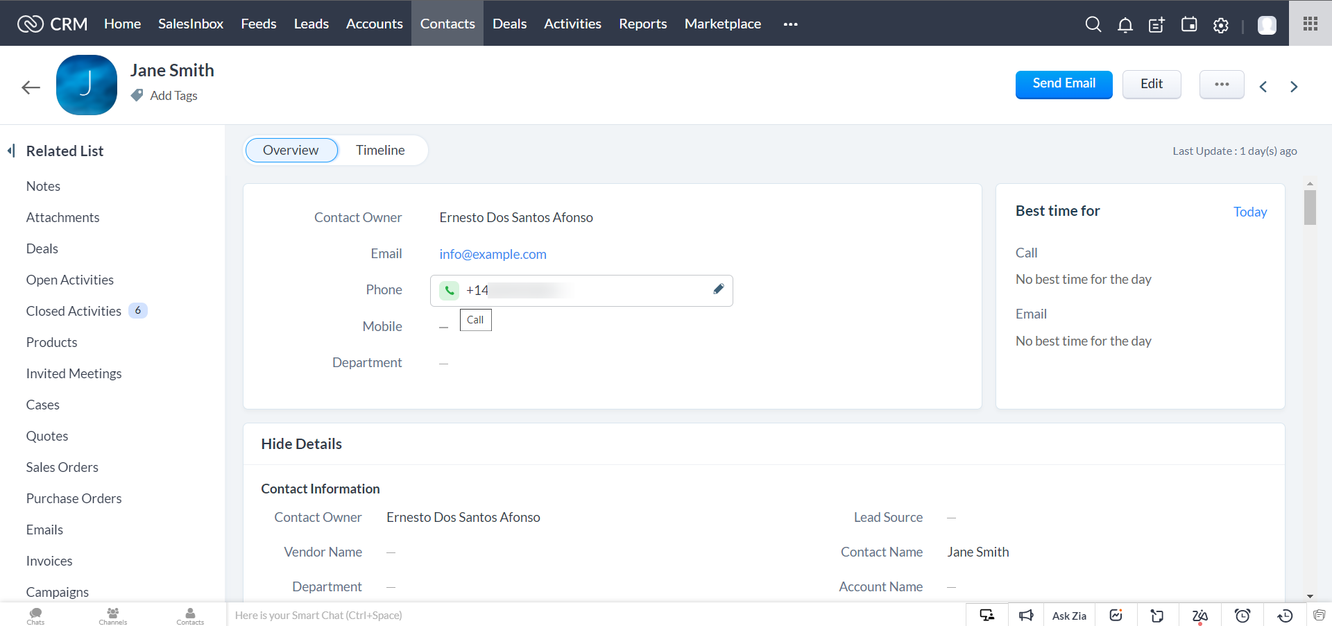The image size is (1332, 626).
Task: Expand more modules in navigation bar
Action: pyautogui.click(x=790, y=24)
